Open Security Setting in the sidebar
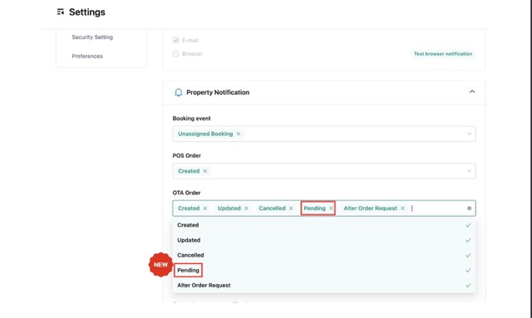532x318 pixels. (92, 37)
